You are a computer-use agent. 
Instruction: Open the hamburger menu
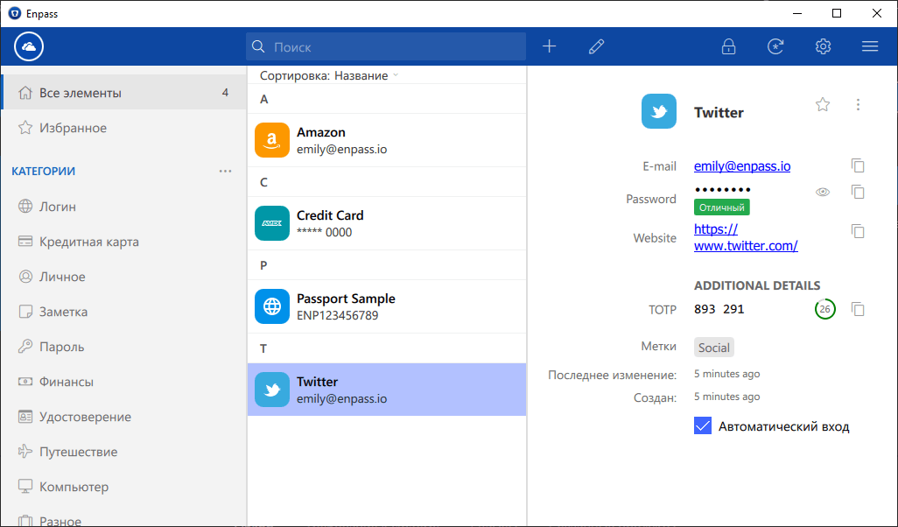(x=870, y=46)
